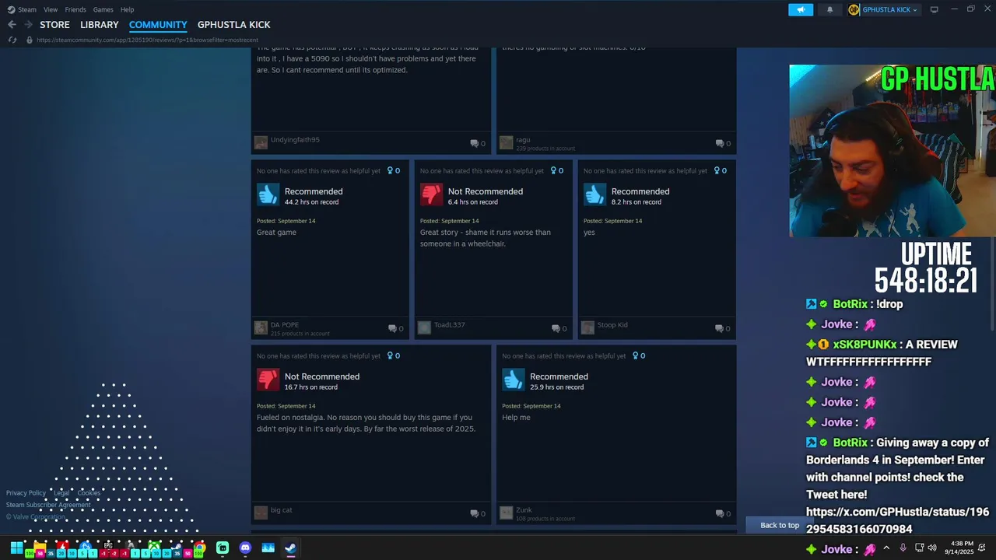
Task: Open comments on ragu's review
Action: (x=723, y=143)
